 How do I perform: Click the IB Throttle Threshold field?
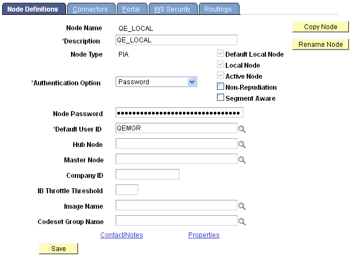(127, 190)
